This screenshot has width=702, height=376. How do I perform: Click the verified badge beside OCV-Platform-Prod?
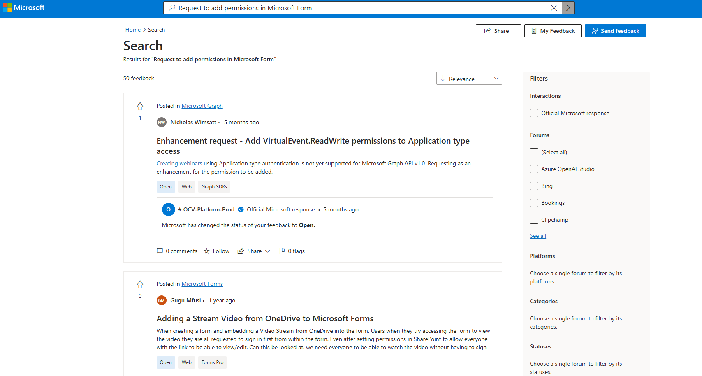tap(241, 209)
